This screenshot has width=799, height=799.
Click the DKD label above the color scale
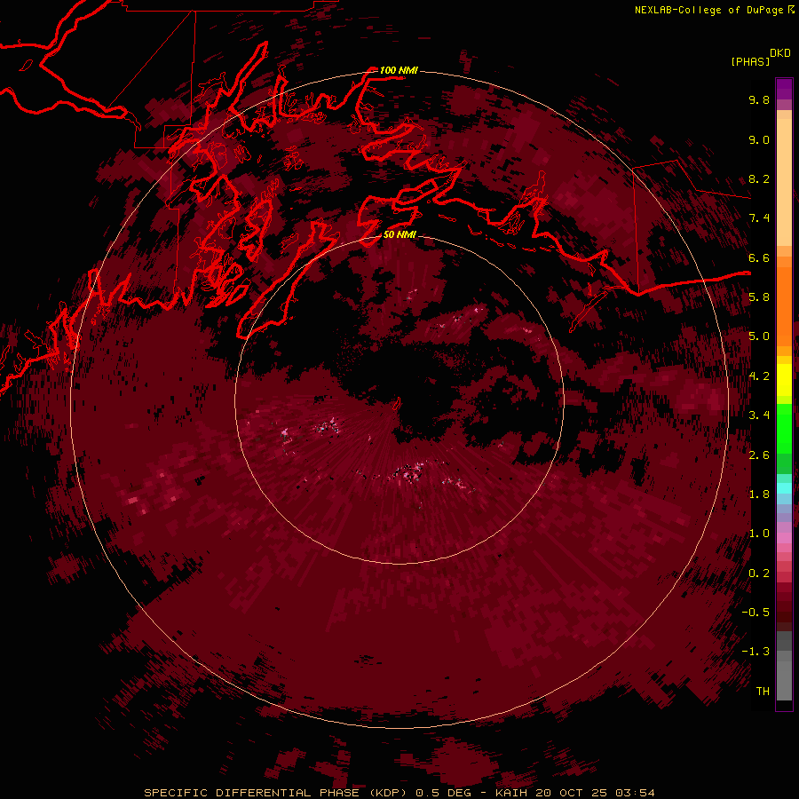coord(780,53)
